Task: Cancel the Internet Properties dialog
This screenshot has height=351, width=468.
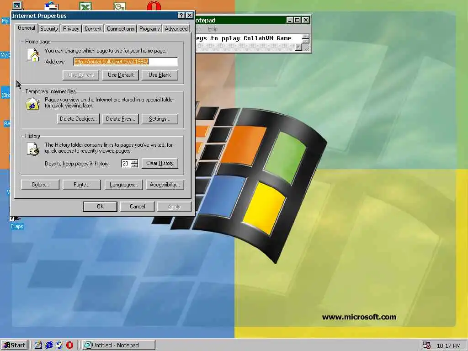Action: coord(137,207)
